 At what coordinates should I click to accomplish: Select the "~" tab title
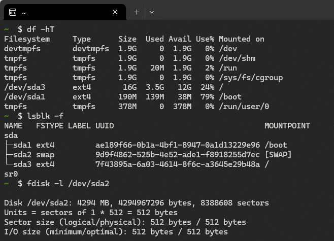(x=24, y=11)
